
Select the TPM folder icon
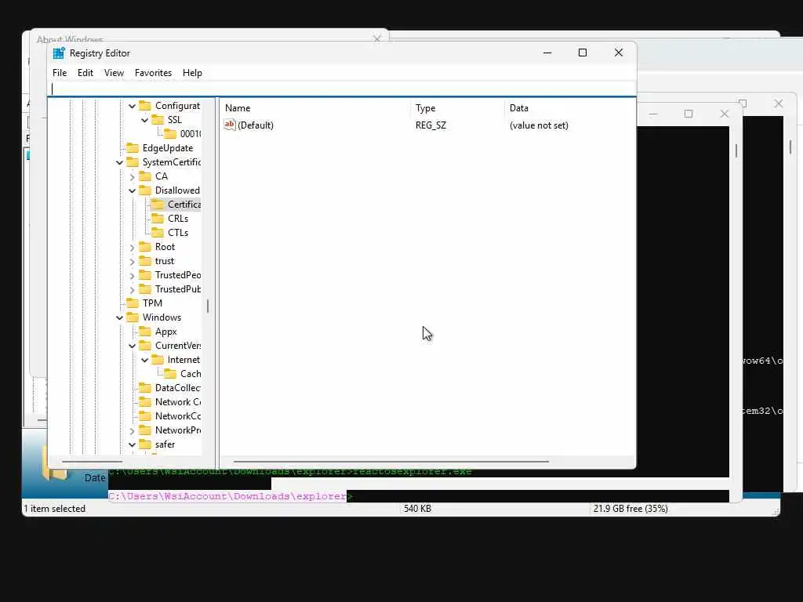pos(133,303)
